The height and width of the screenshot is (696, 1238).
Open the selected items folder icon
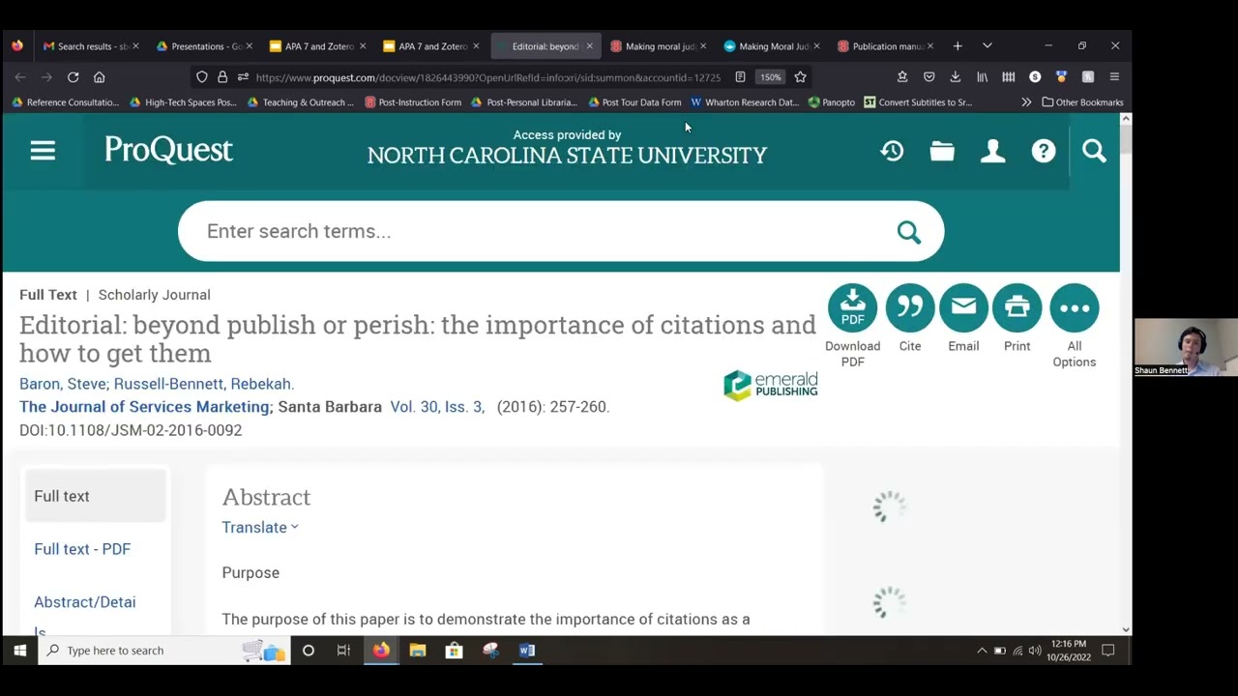[942, 151]
